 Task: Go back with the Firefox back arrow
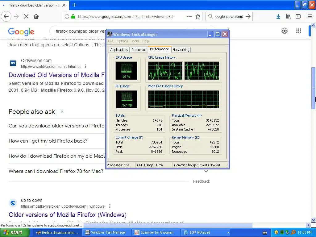click(x=6, y=17)
